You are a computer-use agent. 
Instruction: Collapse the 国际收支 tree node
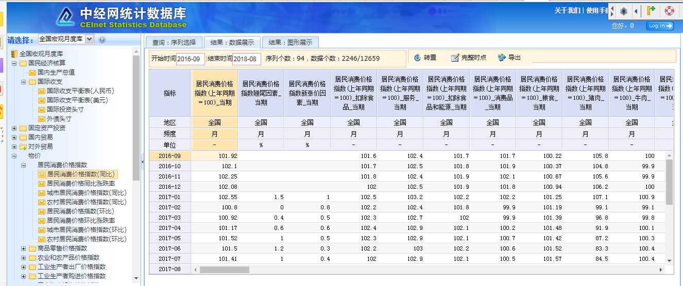(x=24, y=82)
